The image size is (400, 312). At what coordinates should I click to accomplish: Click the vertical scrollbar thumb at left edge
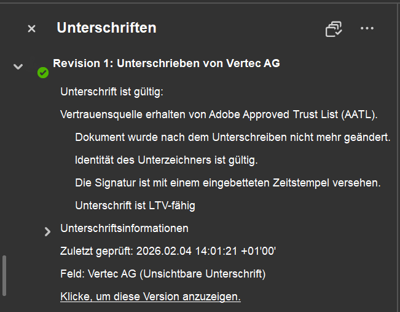[5, 275]
